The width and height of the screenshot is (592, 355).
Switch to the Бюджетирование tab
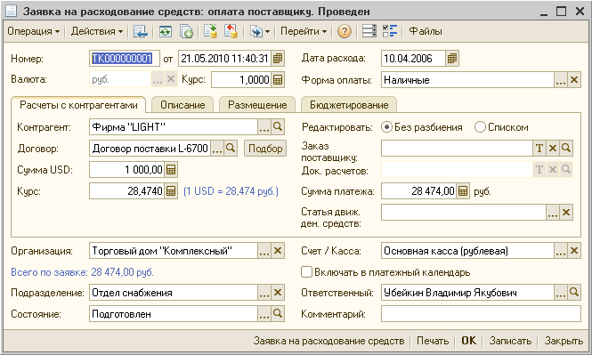[349, 105]
